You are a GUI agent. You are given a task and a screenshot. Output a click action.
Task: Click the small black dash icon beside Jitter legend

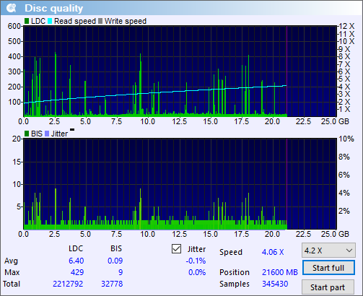(x=72, y=130)
